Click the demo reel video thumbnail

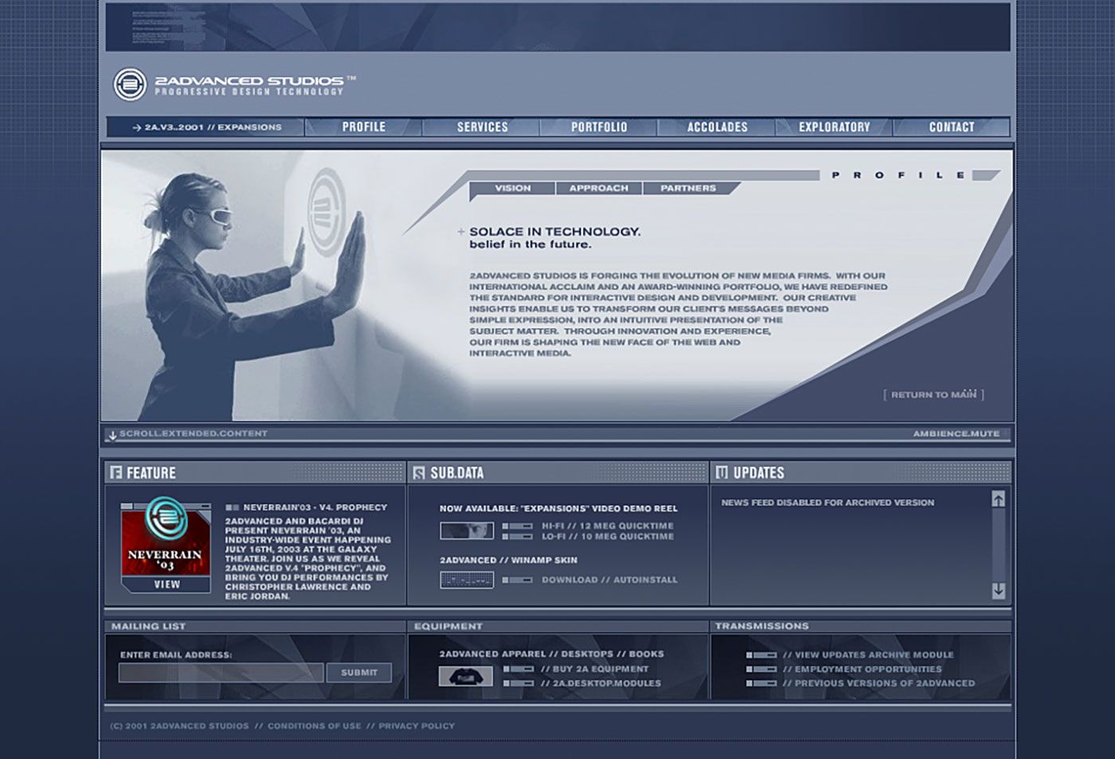pyautogui.click(x=467, y=530)
